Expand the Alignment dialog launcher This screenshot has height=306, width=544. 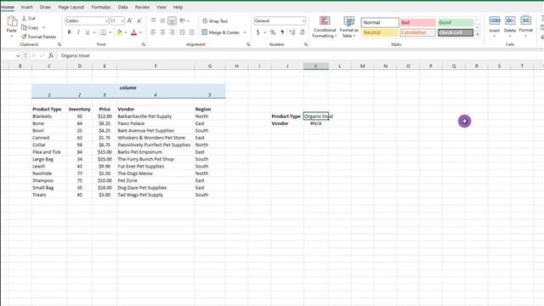pyautogui.click(x=248, y=44)
